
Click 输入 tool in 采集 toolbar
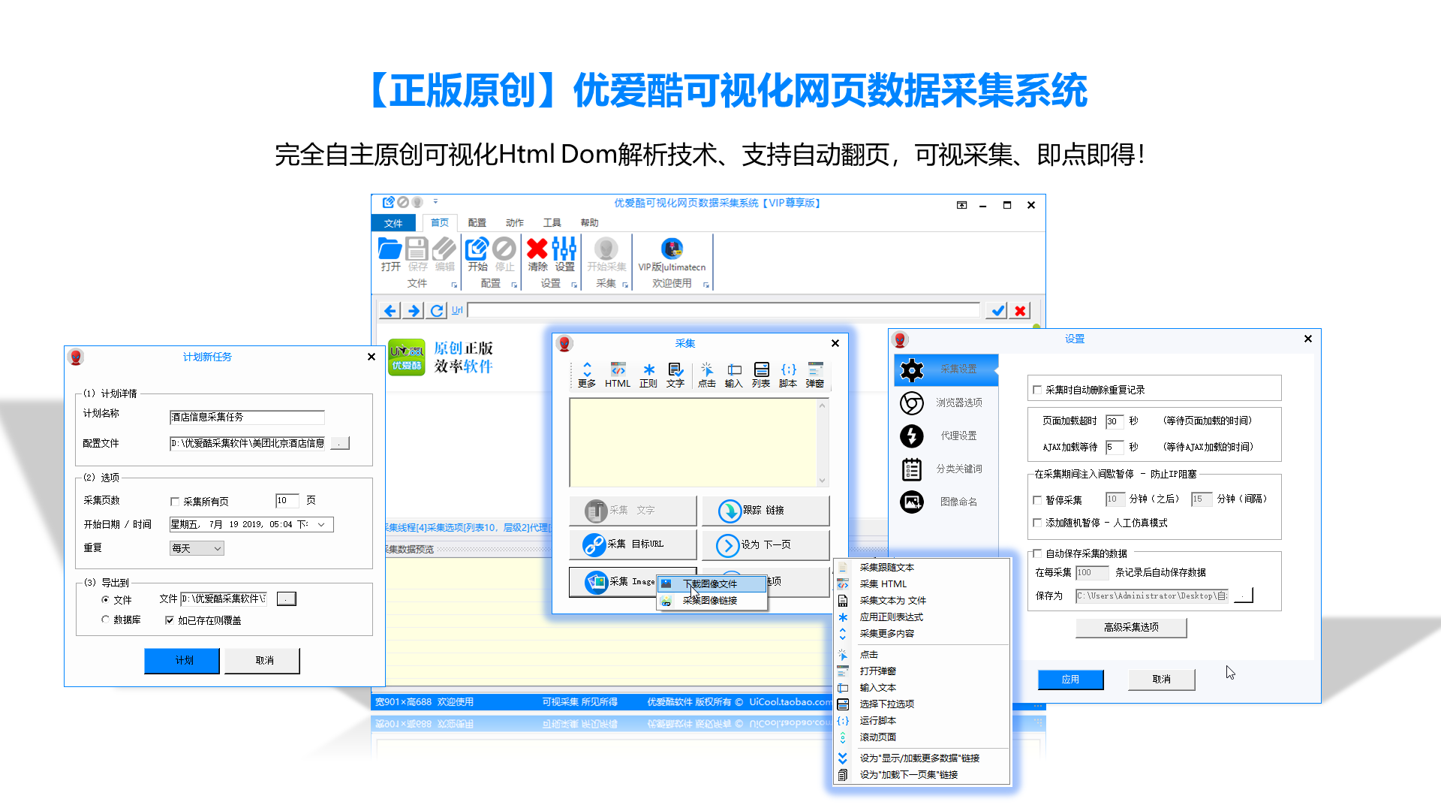[x=734, y=375]
